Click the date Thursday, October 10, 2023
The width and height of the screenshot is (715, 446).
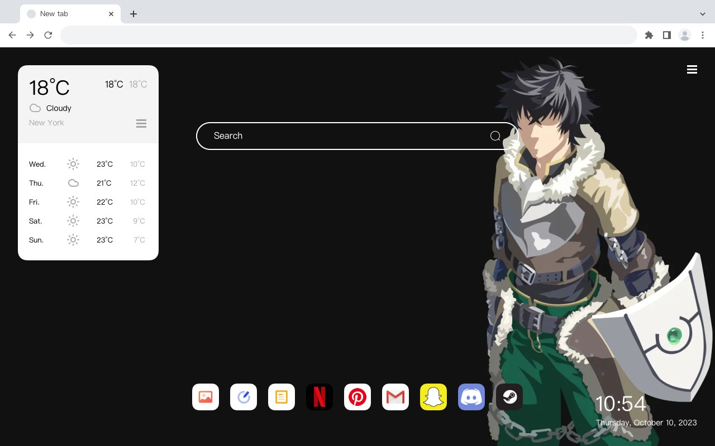[646, 423]
